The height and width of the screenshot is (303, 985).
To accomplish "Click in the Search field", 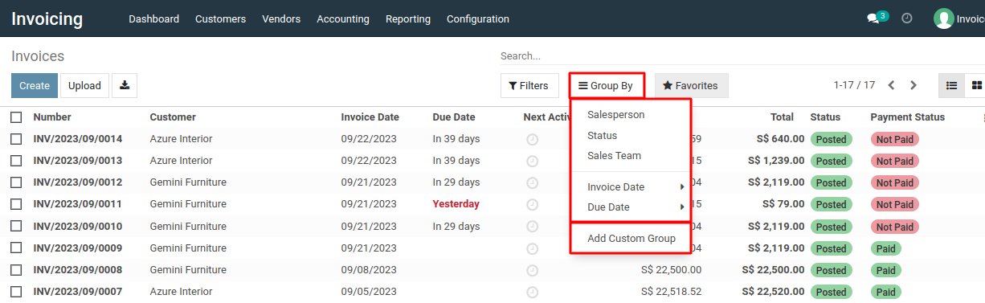I will pyautogui.click(x=739, y=56).
